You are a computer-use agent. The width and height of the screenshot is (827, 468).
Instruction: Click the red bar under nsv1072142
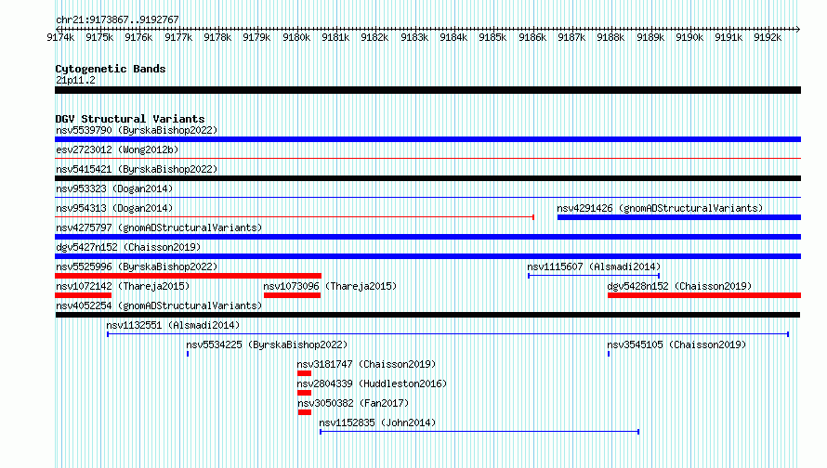pos(84,295)
